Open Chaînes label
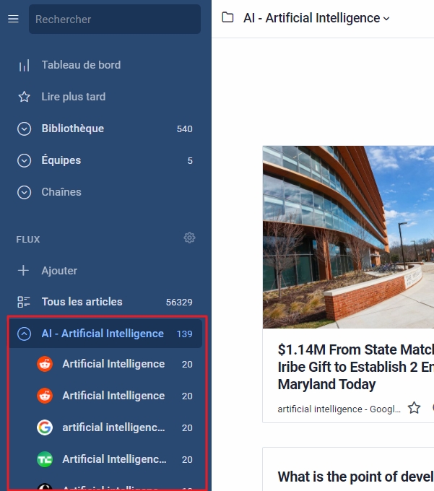434x491 pixels. tap(61, 192)
